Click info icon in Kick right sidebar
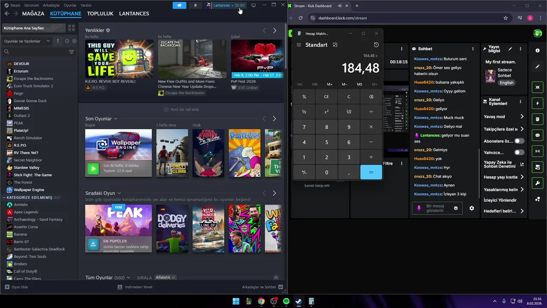This screenshot has width=547, height=308. (x=538, y=50)
